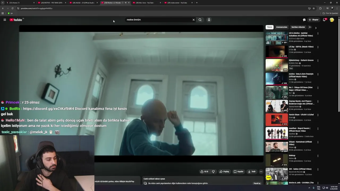Image resolution: width=340 pixels, height=191 pixels.
Task: Click the magnifier search button
Action: [x=200, y=20]
